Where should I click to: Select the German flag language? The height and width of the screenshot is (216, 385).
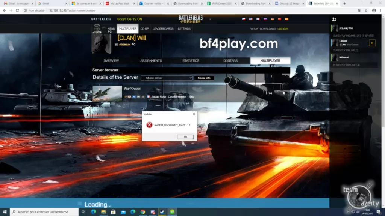coord(272,19)
